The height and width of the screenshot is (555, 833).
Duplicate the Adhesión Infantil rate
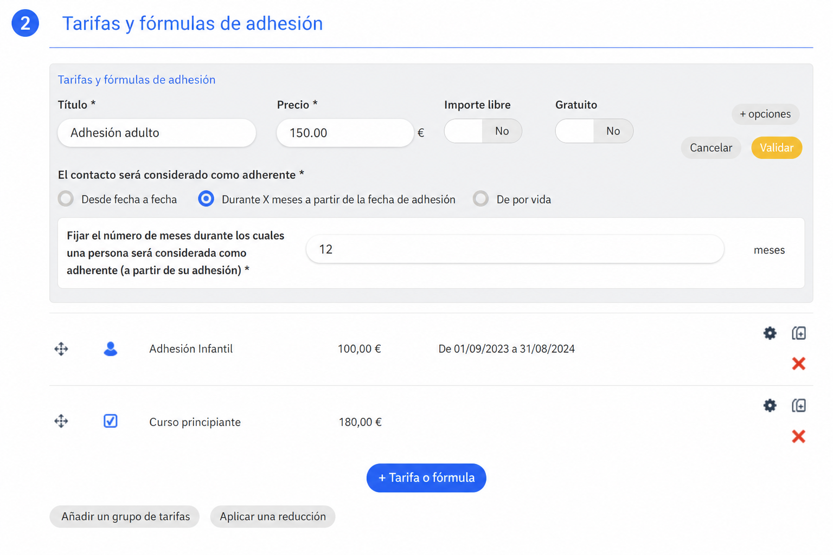(798, 333)
